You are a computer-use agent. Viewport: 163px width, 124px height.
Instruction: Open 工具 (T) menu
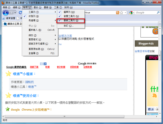tap(58, 8)
